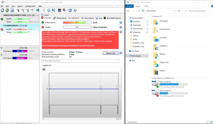Open the Alerts tab

coord(45,15)
